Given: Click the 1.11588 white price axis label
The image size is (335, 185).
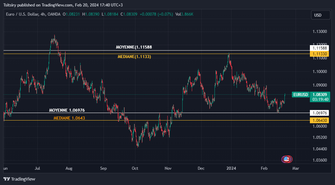Looking at the screenshot, I should click(319, 48).
